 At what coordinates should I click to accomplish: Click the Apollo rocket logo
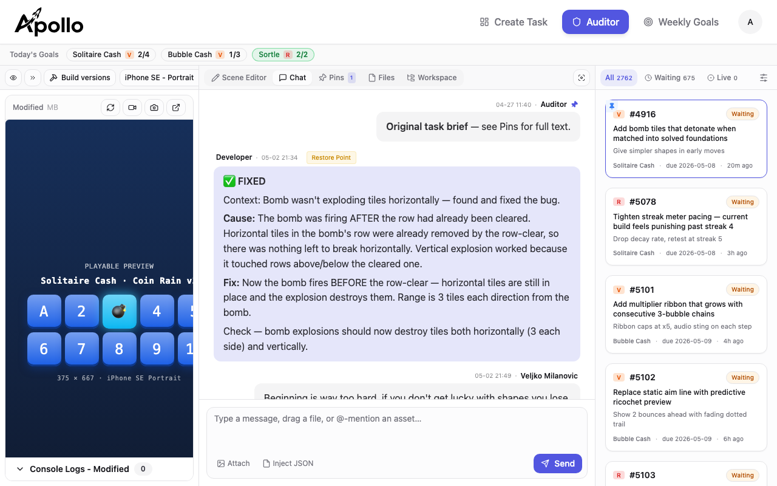(x=49, y=22)
